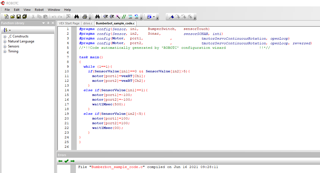Click 'while (1==1){' on line 9

click(98, 67)
